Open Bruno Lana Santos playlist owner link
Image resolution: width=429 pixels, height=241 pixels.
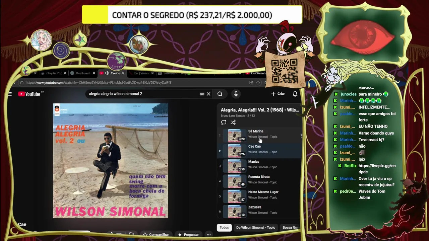(233, 116)
